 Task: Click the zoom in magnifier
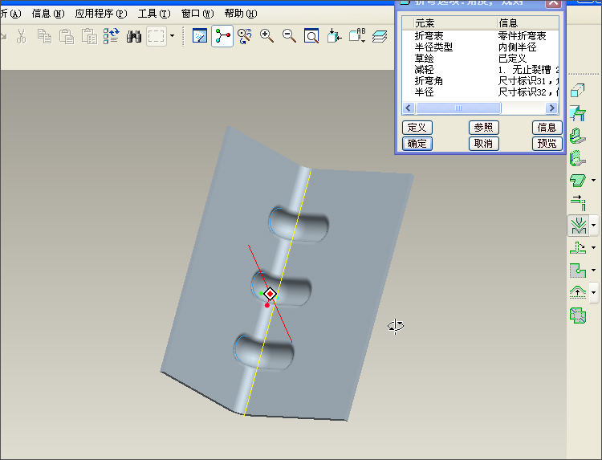click(x=266, y=36)
